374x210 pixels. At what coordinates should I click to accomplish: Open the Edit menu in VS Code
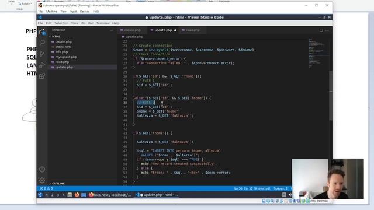[49, 23]
